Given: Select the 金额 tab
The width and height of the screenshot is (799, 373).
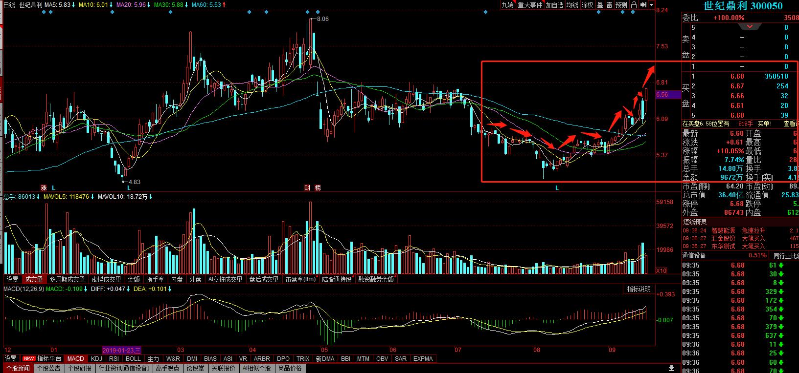Looking at the screenshot, I should (x=134, y=279).
